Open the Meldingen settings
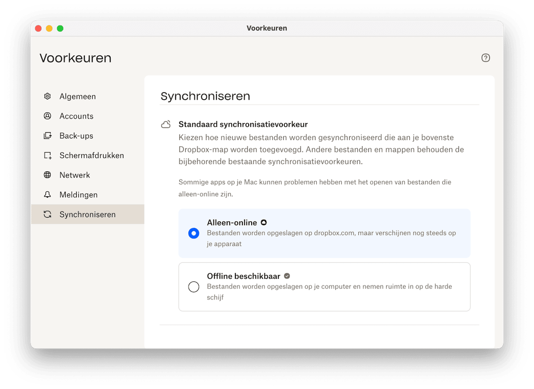Viewport: 534px width, 389px height. (x=79, y=194)
